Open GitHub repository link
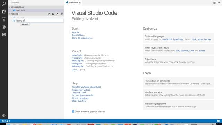Viewport: 222px width, 125px height. (x=80, y=98)
